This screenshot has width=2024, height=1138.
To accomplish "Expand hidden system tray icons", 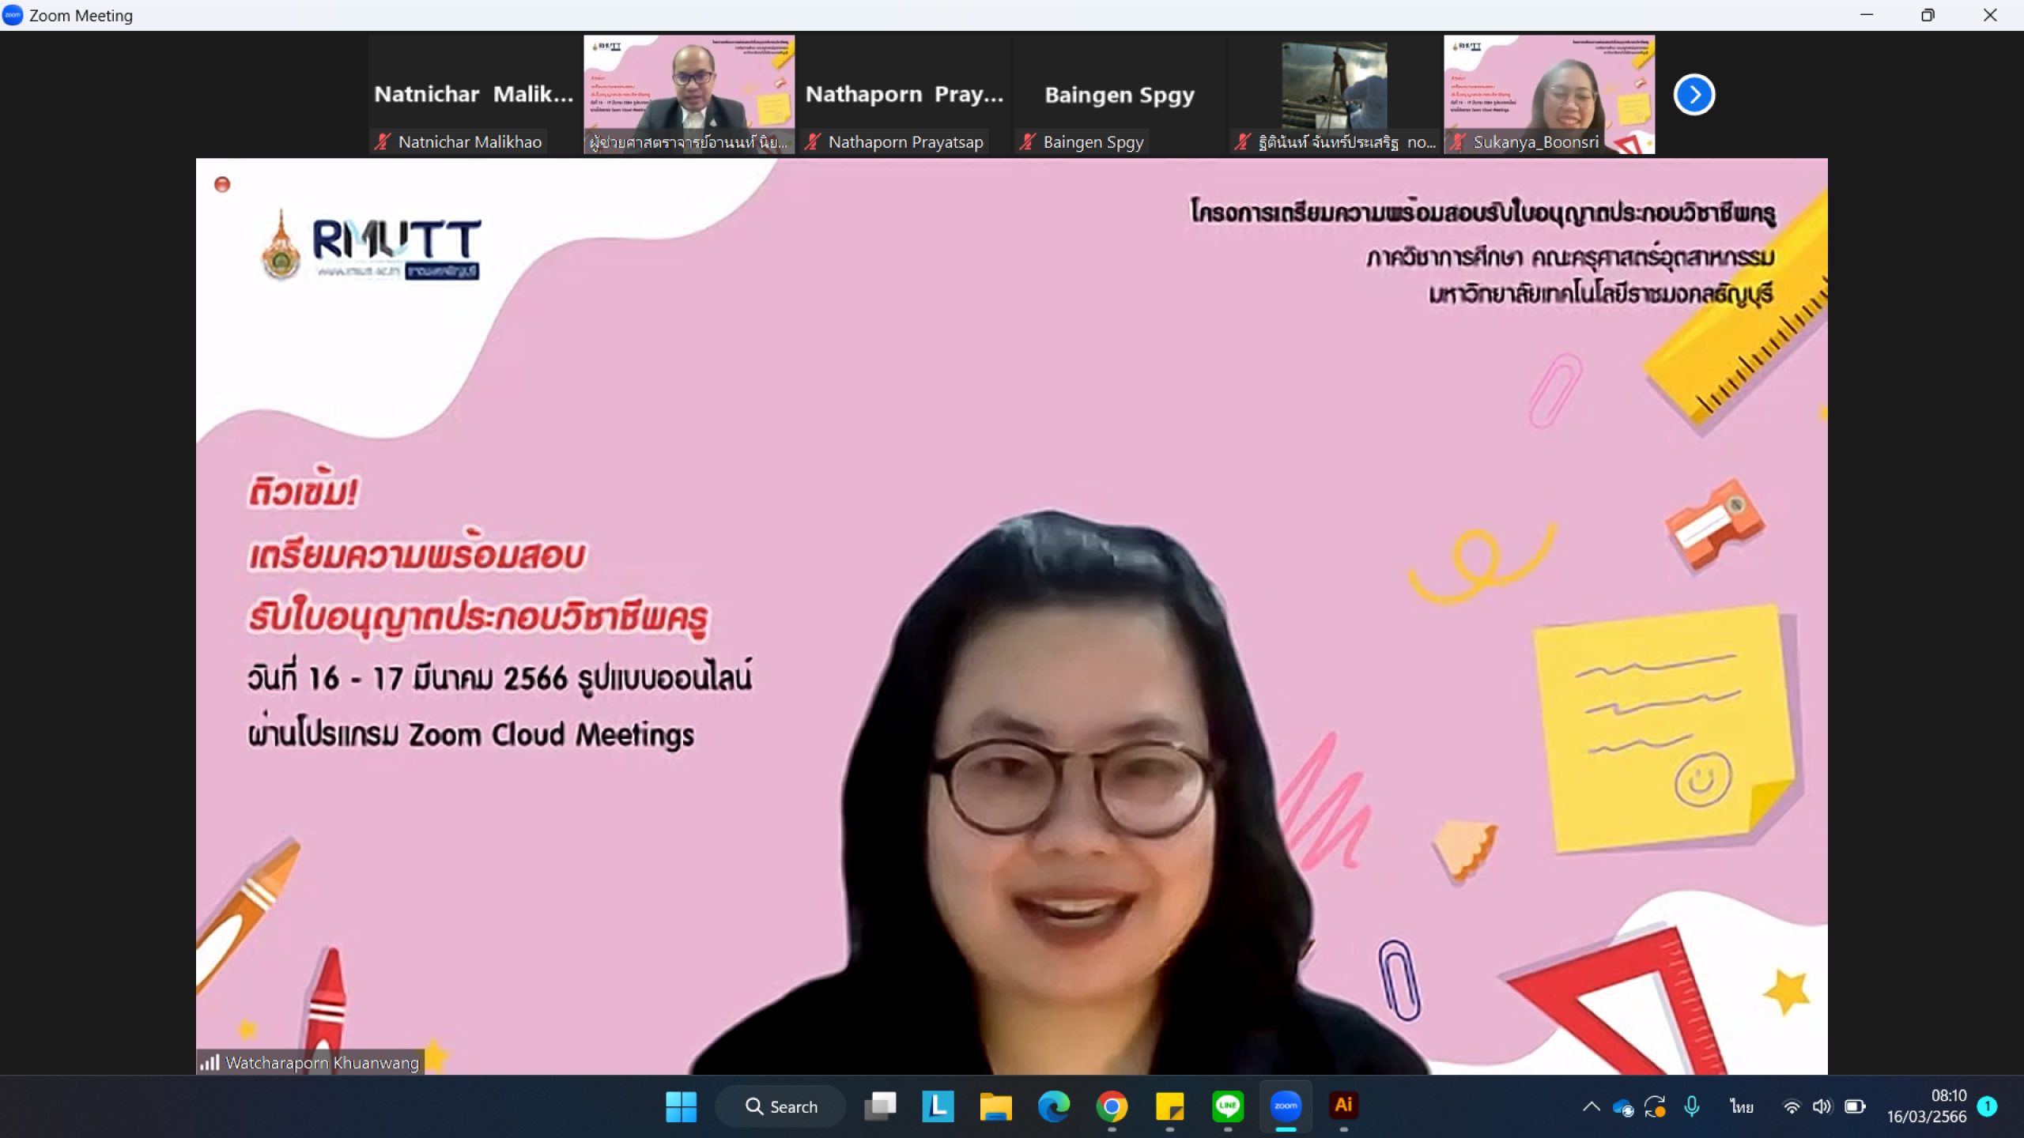I will 1591,1106.
